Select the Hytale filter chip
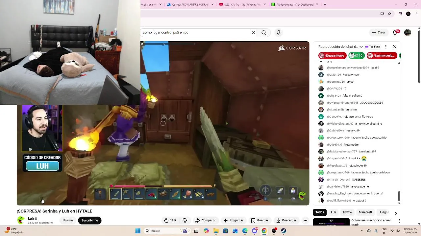Viewport: 421px width, 236px height. [347, 212]
